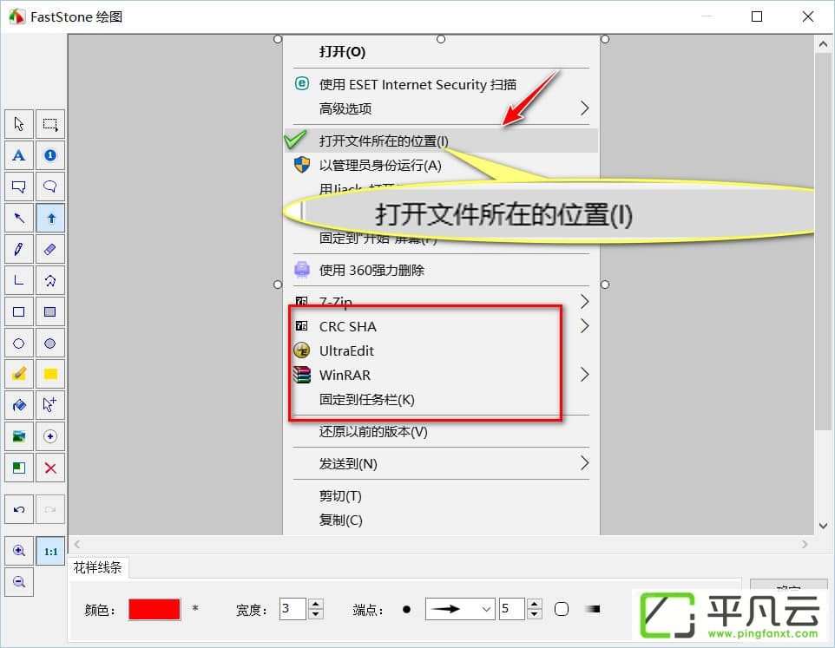This screenshot has height=648, width=835.
Task: Click 剪切(T) text in canvas image
Action: [x=340, y=496]
